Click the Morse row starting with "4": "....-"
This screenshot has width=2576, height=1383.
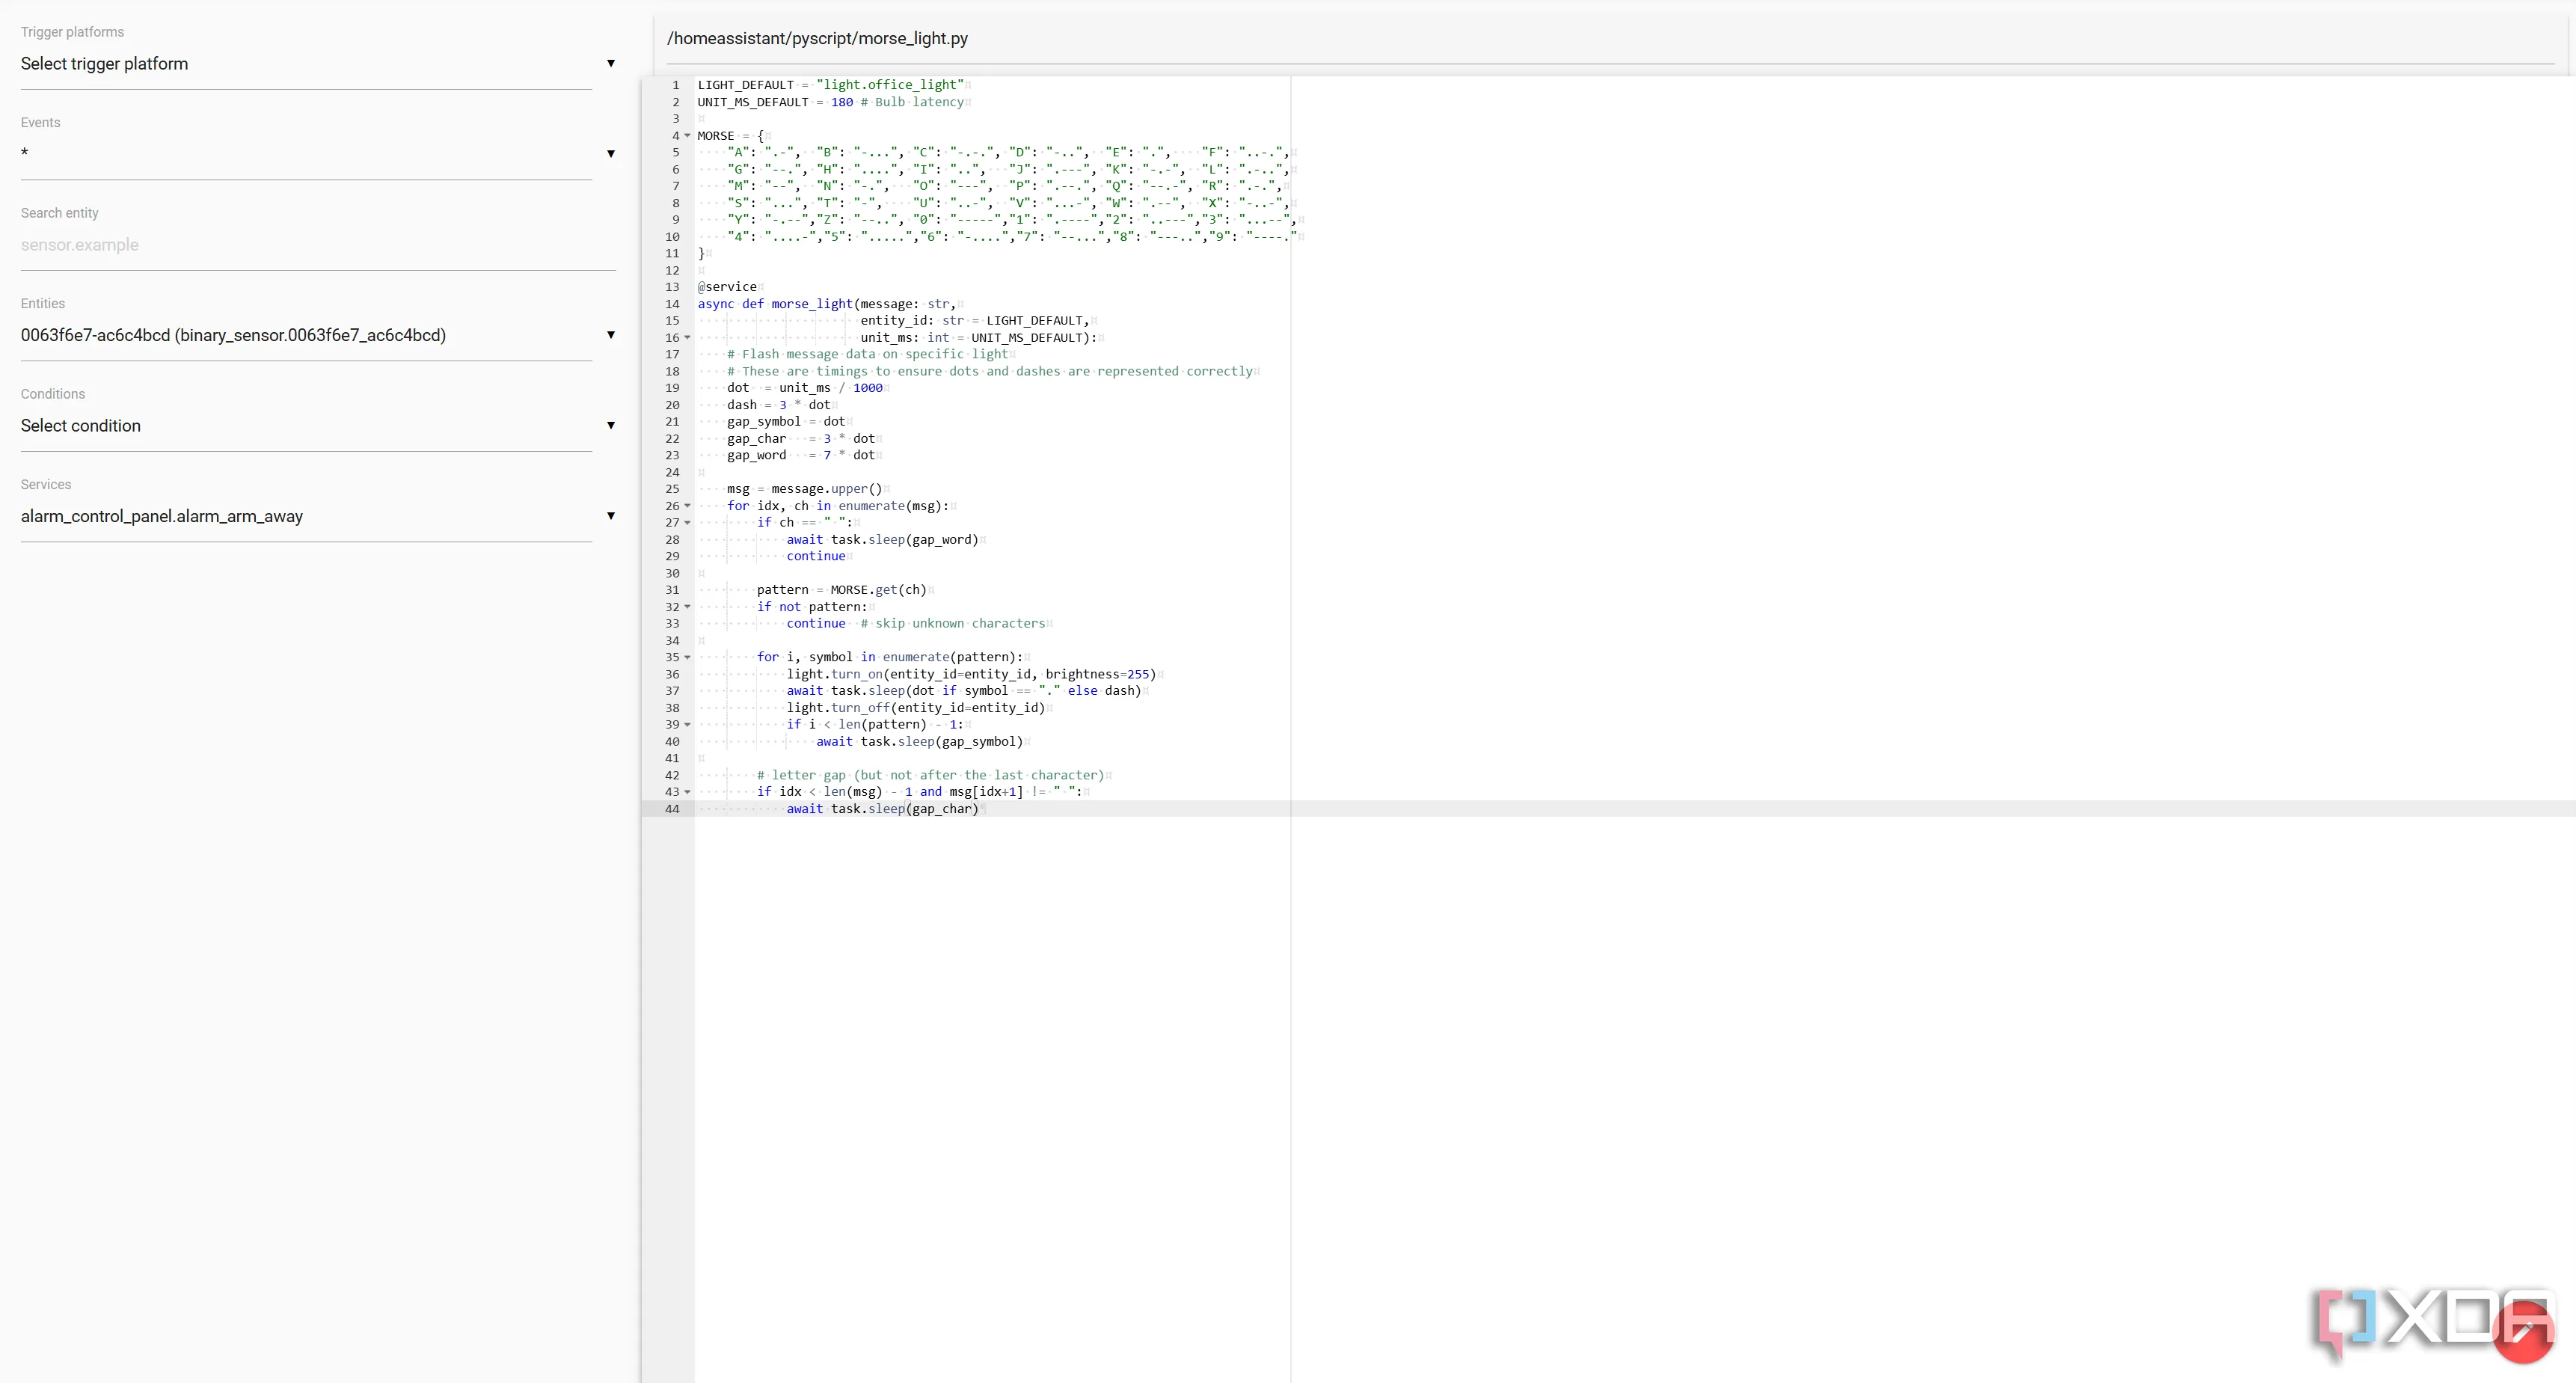tap(1012, 237)
